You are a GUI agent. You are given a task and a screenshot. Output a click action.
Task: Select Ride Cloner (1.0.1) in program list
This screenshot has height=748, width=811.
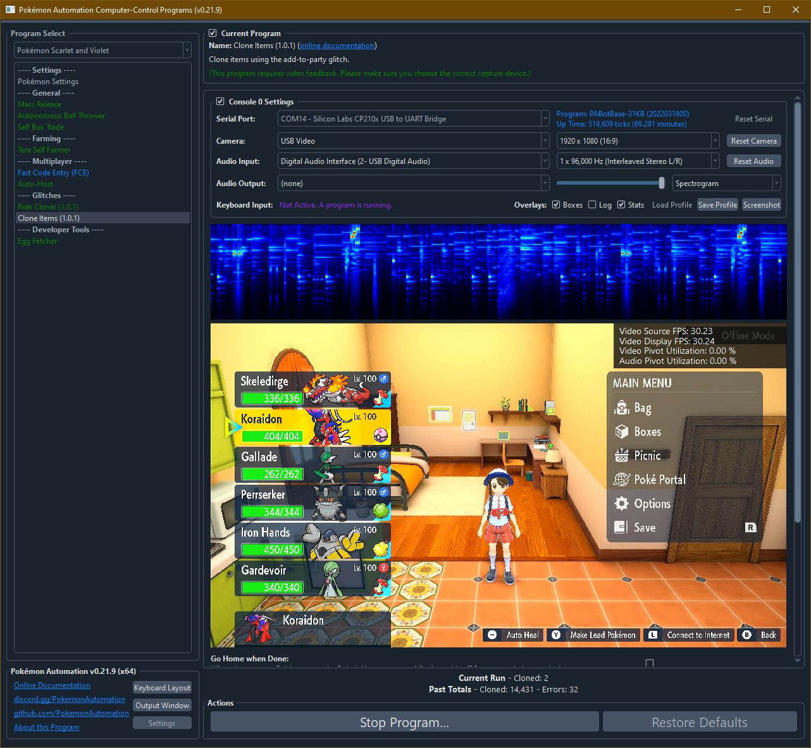click(48, 207)
